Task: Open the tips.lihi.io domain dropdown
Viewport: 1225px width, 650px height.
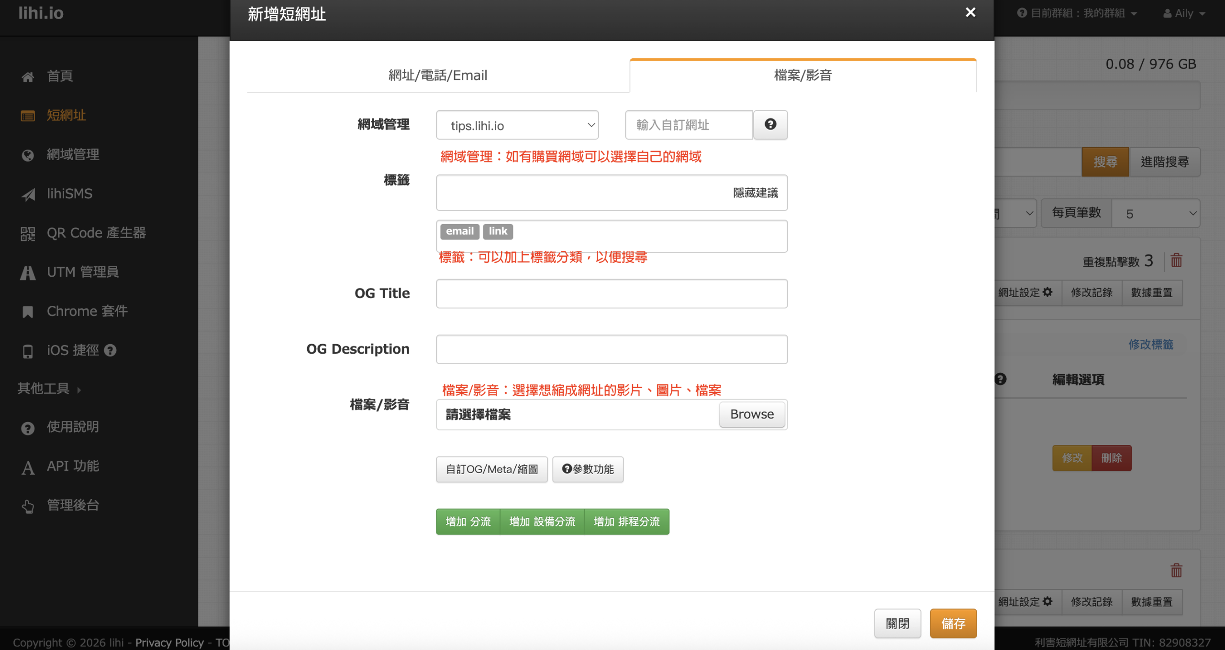Action: [x=517, y=125]
